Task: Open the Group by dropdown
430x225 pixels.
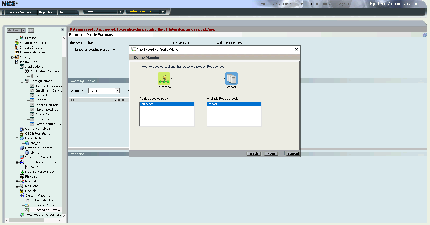Action: pos(117,91)
